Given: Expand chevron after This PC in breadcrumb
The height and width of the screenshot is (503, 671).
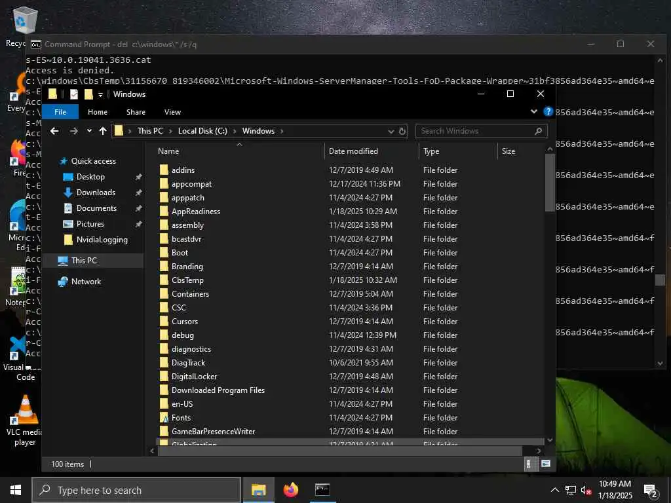Looking at the screenshot, I should 170,131.
